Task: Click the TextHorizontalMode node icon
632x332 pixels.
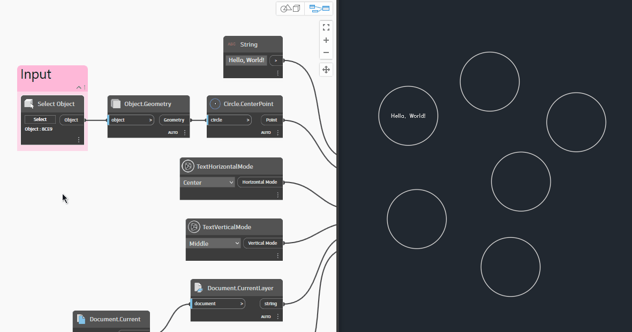Action: coord(187,167)
